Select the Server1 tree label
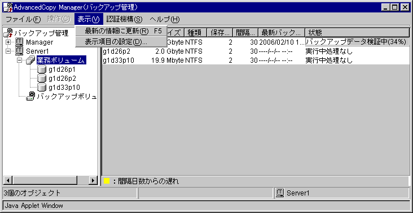 click(x=37, y=51)
